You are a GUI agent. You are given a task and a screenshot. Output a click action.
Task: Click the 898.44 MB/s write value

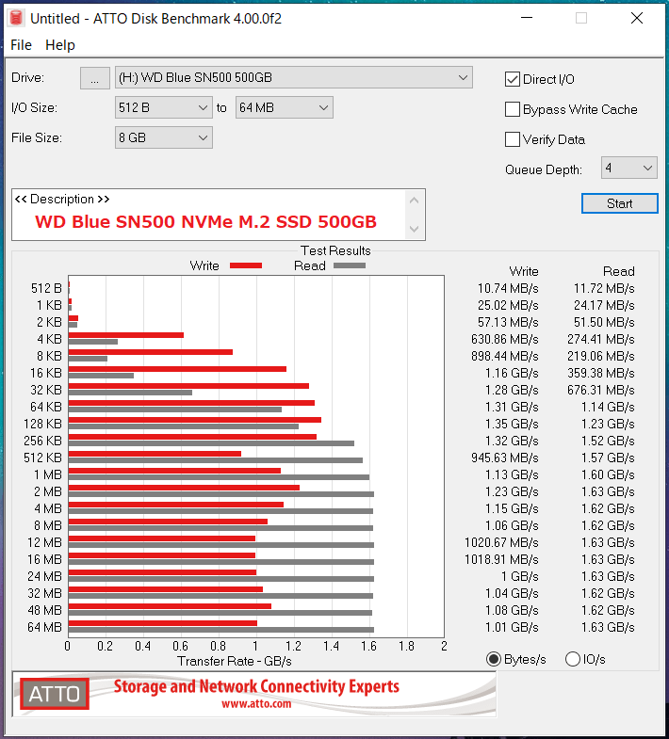click(505, 356)
